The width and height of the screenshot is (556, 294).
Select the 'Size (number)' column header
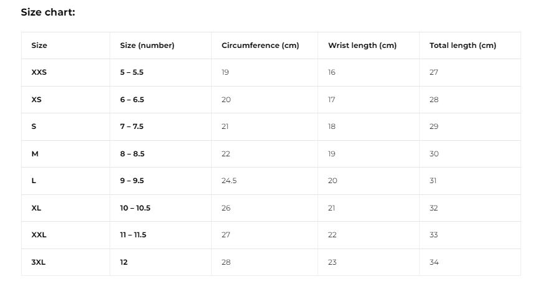147,45
